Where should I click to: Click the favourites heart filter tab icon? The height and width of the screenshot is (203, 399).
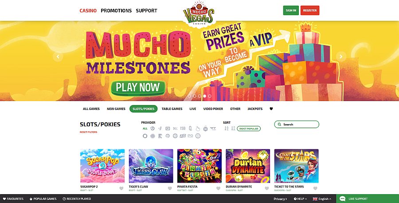pyautogui.click(x=271, y=109)
